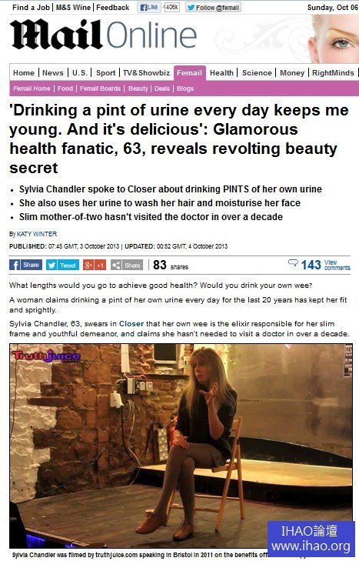Image resolution: width=359 pixels, height=561 pixels.
Task: Follow @femail on Twitter
Action: click(213, 8)
